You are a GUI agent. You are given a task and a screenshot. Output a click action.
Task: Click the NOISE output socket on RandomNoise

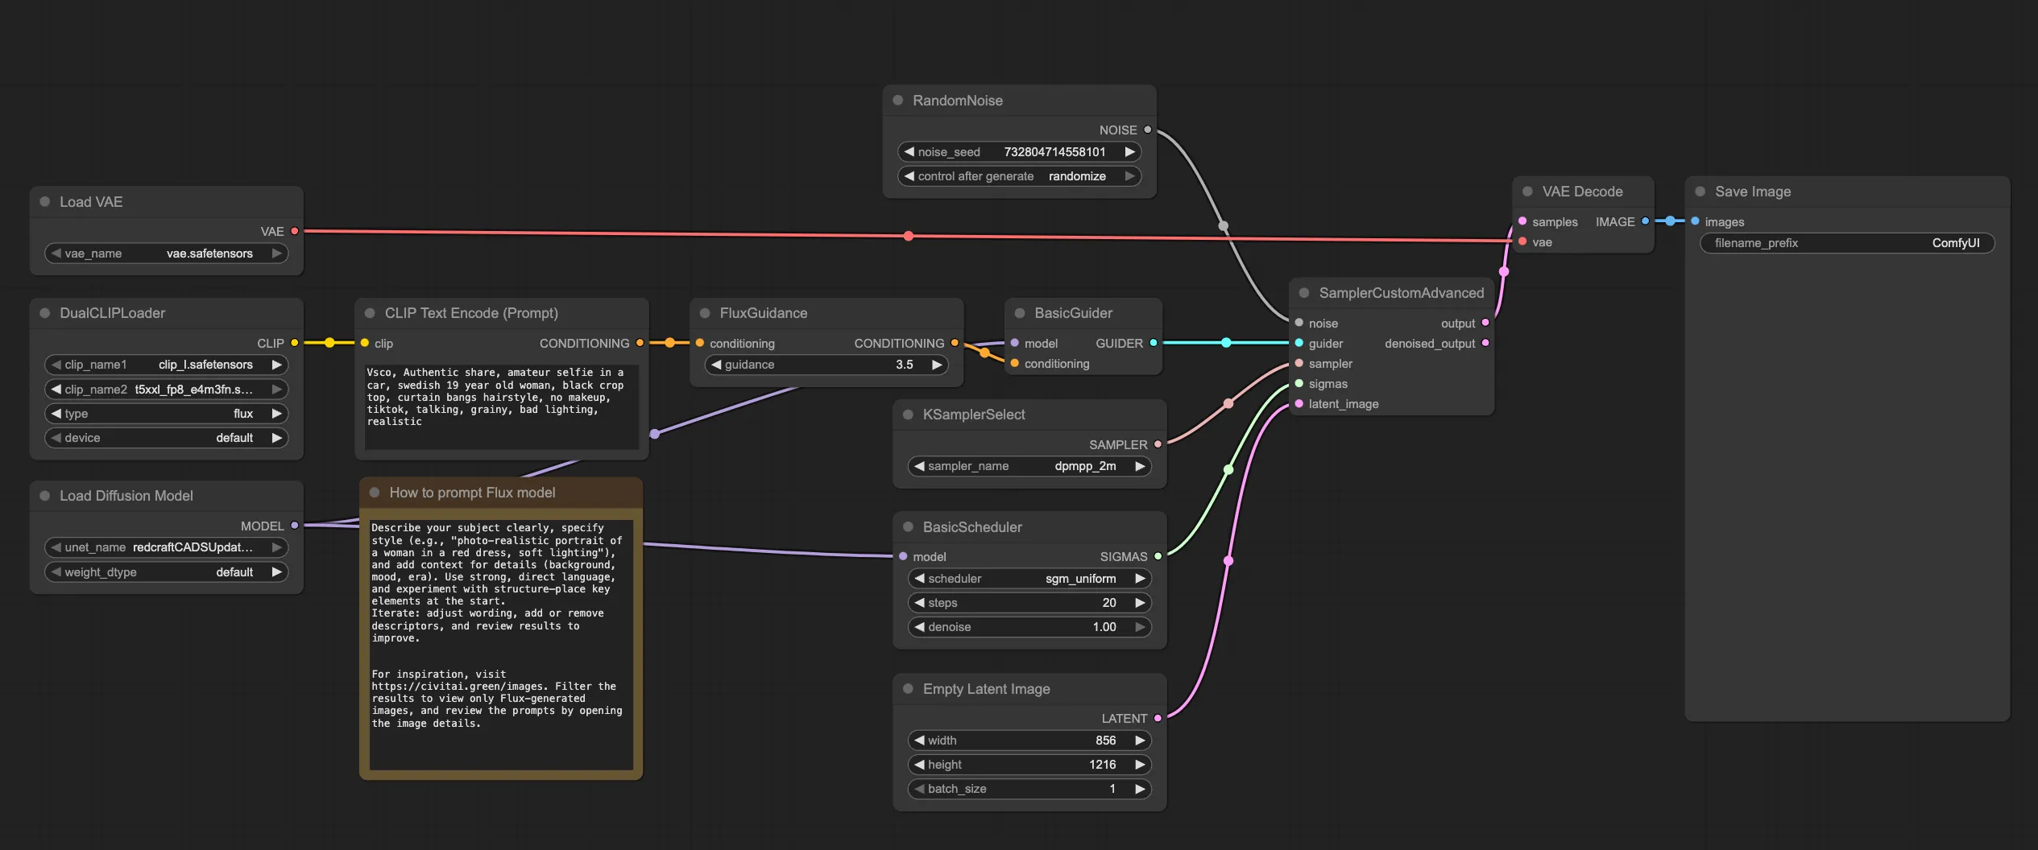point(1147,130)
